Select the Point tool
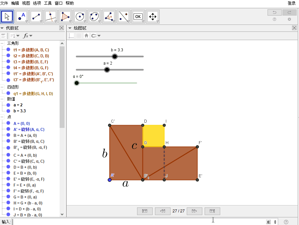Image resolution: width=299 pixels, height=225 pixels. click(x=22, y=17)
